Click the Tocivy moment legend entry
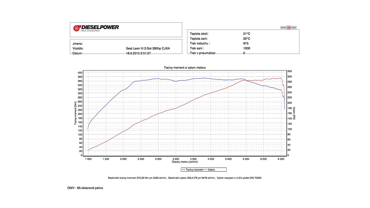Screen dimensions: 370x208 click(x=192, y=170)
